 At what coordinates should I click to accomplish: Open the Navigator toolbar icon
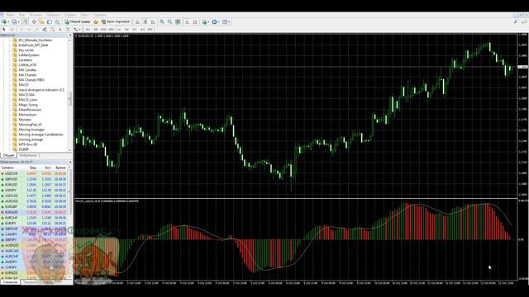click(41, 22)
